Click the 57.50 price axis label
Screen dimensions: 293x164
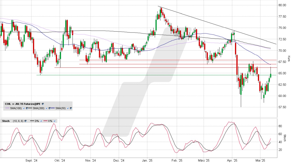[282, 107]
